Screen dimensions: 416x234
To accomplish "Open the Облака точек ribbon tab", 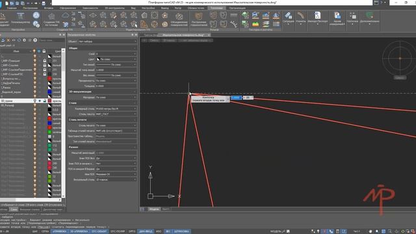I will coord(196,8).
